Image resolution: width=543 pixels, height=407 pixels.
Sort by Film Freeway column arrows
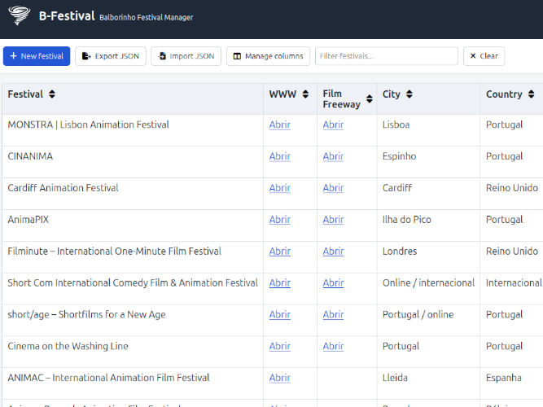click(x=370, y=99)
